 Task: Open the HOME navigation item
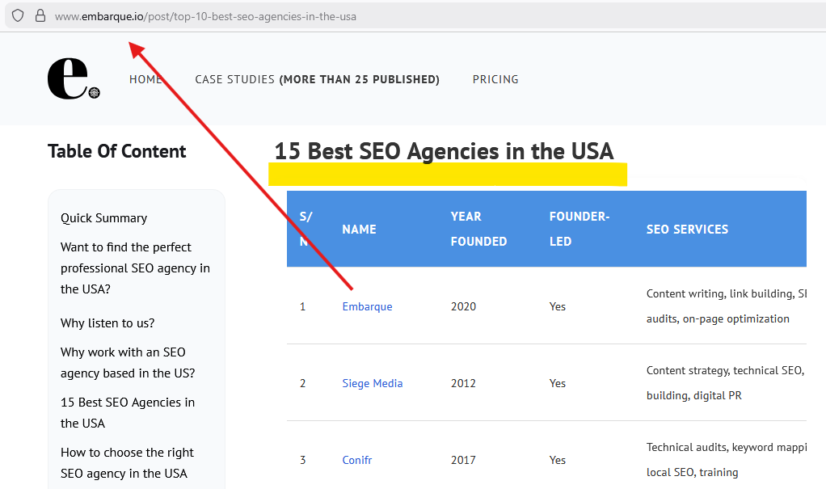145,79
